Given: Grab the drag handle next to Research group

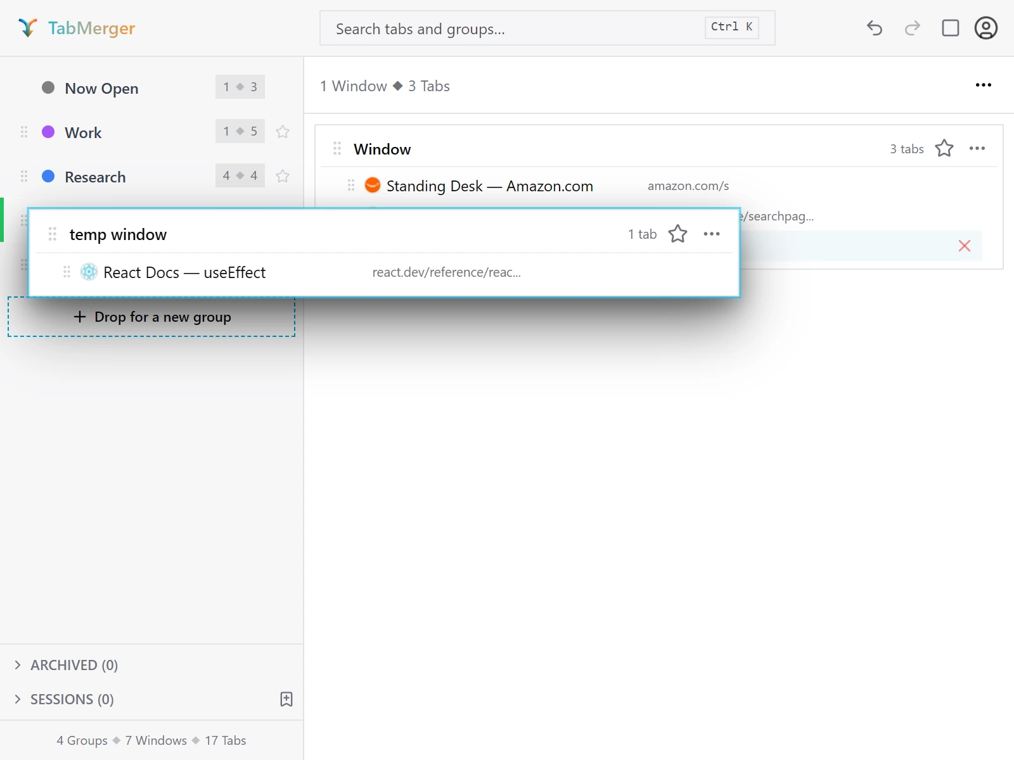Looking at the screenshot, I should click(x=24, y=176).
